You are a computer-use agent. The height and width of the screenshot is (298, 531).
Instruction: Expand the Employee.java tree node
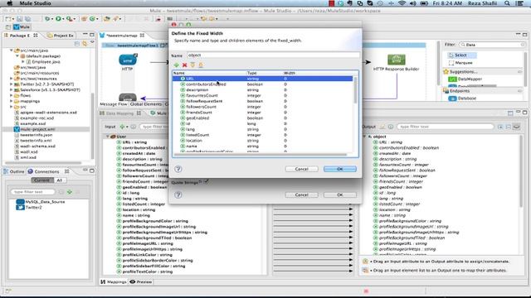(23, 62)
